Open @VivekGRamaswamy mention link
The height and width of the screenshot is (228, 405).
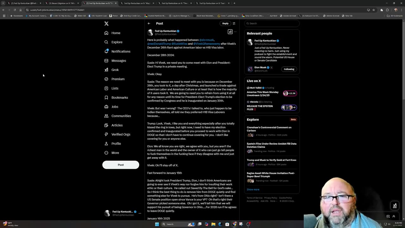[x=207, y=44]
